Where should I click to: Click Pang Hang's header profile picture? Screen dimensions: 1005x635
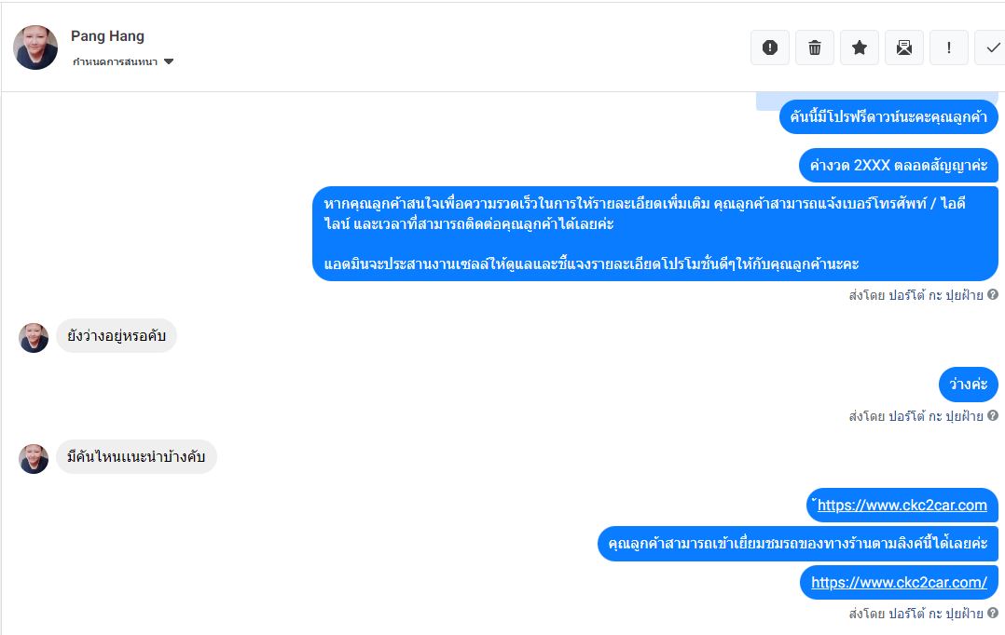click(x=35, y=47)
